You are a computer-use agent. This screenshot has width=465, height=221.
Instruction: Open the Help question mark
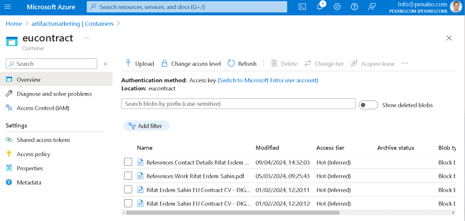click(x=355, y=7)
